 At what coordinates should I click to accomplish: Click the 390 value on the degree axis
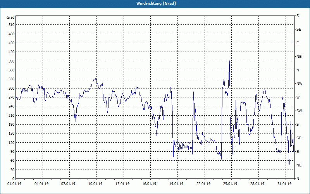pyautogui.click(x=12, y=61)
